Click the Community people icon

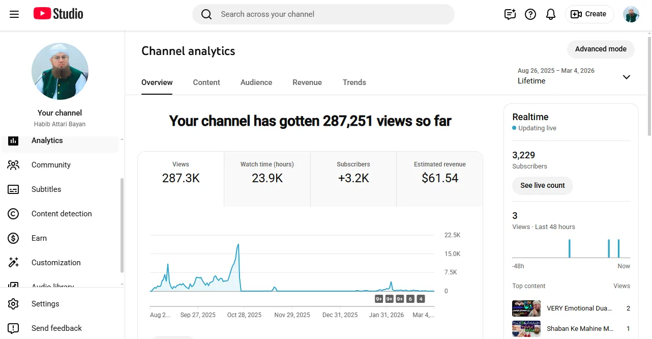(13, 165)
